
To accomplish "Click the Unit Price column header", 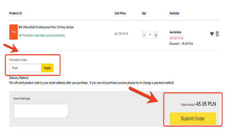I will tap(120, 13).
